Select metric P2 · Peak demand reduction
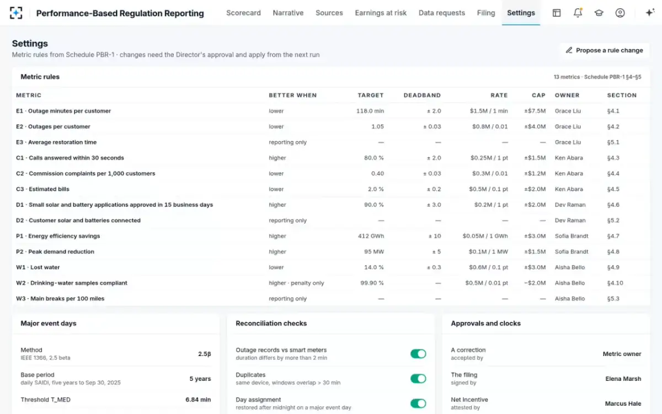662x414 pixels. 55,252
